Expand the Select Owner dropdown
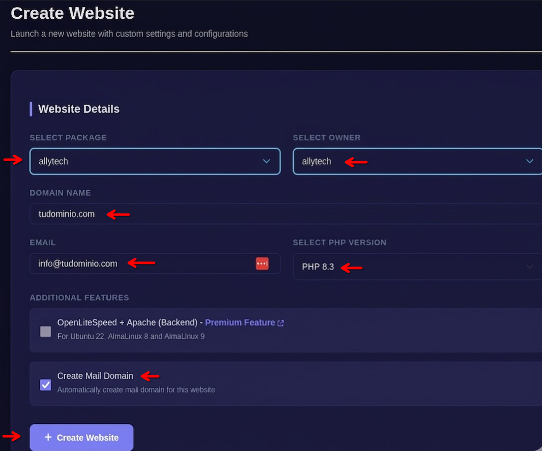 417,161
